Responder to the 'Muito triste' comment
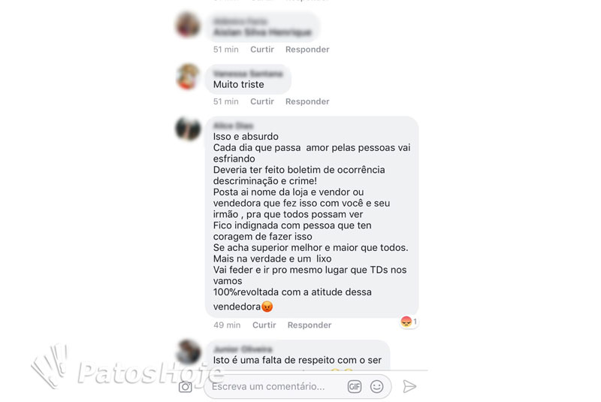Viewport: 601px width, 402px height. [307, 101]
